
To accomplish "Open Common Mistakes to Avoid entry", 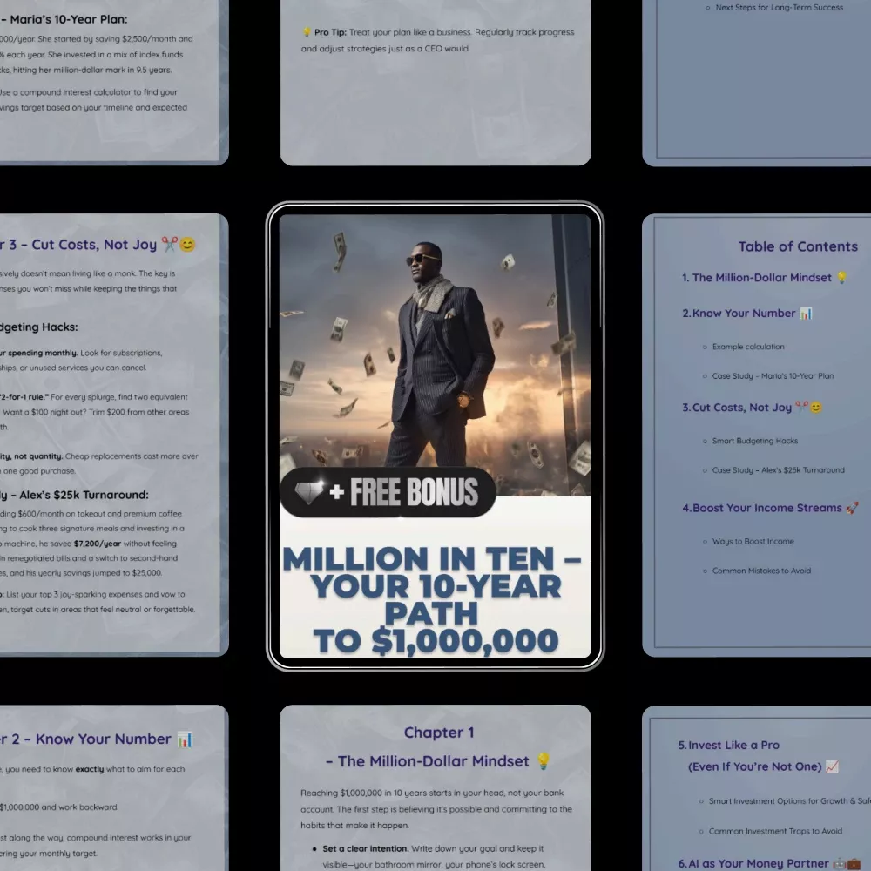I will click(761, 571).
